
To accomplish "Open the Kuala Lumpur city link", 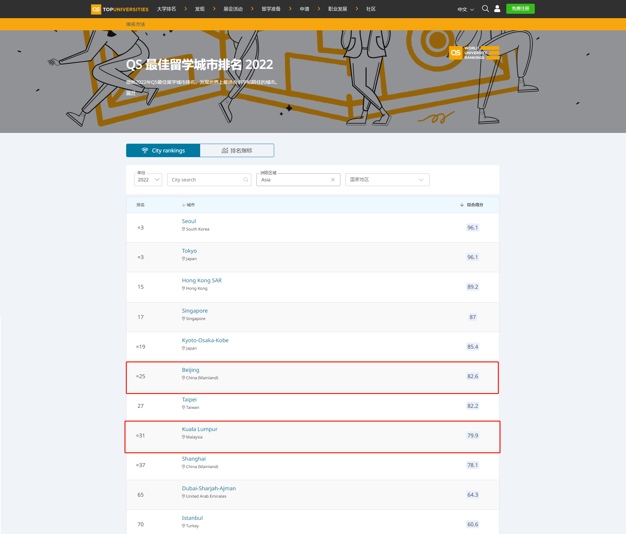I will click(x=199, y=429).
